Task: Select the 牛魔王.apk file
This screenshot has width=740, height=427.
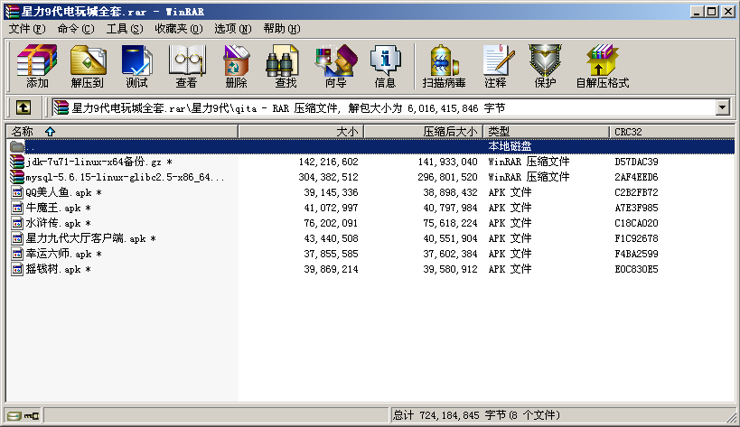Action: [58, 208]
